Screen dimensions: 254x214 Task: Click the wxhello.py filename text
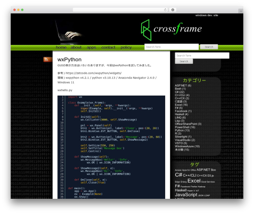(x=65, y=90)
